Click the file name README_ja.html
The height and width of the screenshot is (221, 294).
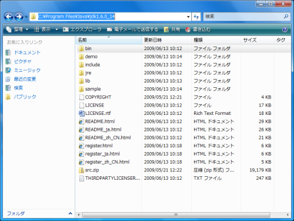tap(103, 130)
